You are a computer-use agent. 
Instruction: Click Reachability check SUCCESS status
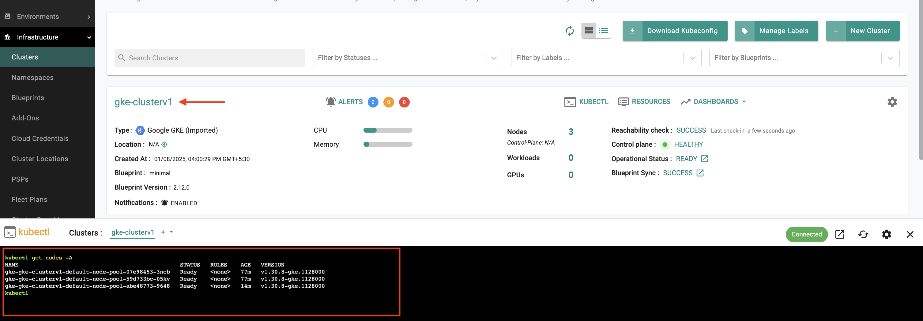click(x=691, y=130)
